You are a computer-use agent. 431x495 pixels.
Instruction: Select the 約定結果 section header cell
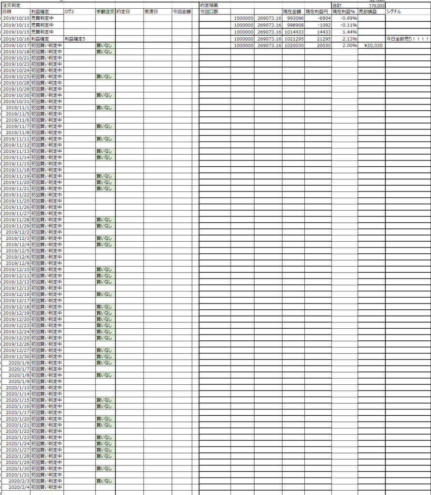[209, 5]
